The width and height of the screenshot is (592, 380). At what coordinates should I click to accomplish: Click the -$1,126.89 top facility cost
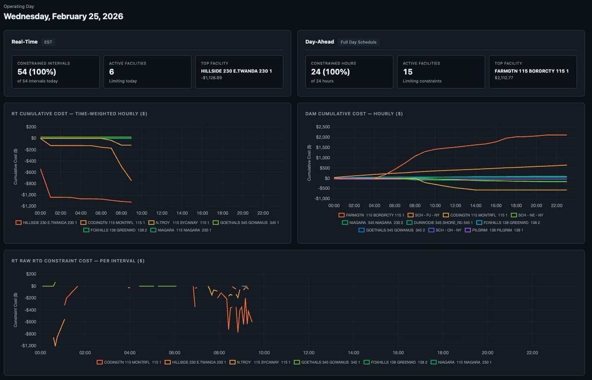pos(211,77)
